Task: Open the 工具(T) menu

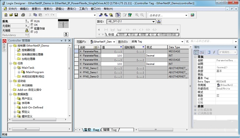Action: pyautogui.click(x=83, y=9)
